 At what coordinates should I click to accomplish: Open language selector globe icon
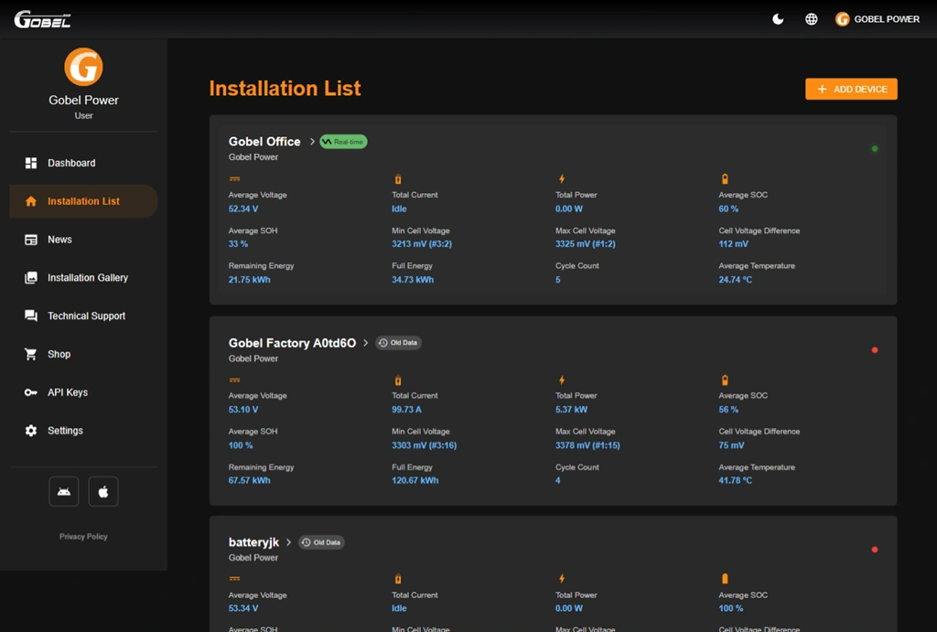(811, 19)
